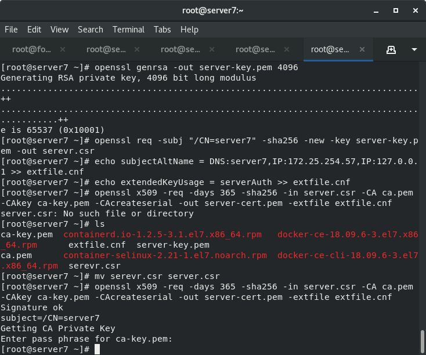Close the terminal window
The height and width of the screenshot is (355, 426).
tap(416, 10)
